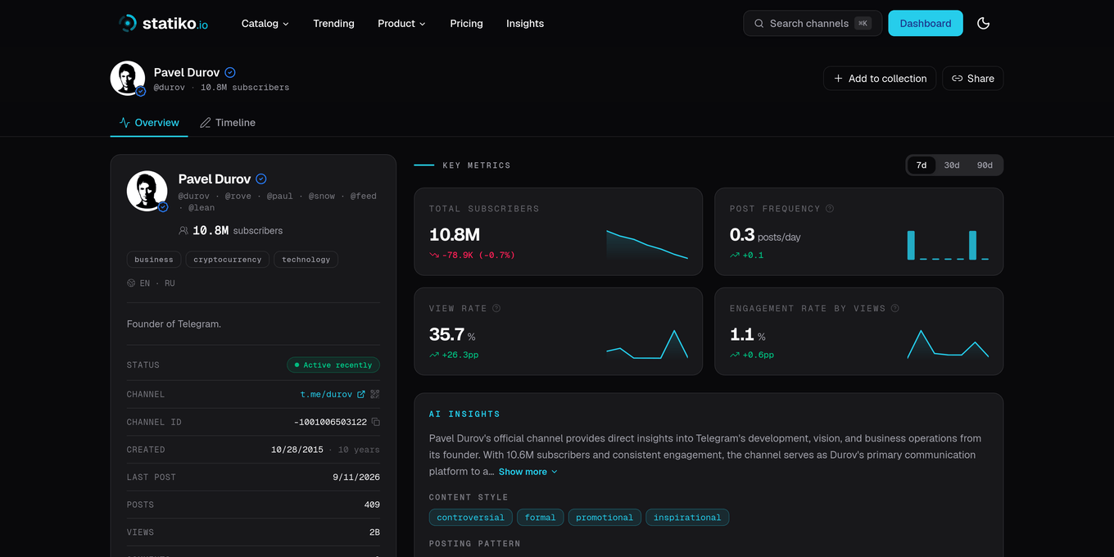This screenshot has width=1114, height=557.
Task: Click the statiko.io logo
Action: (163, 23)
